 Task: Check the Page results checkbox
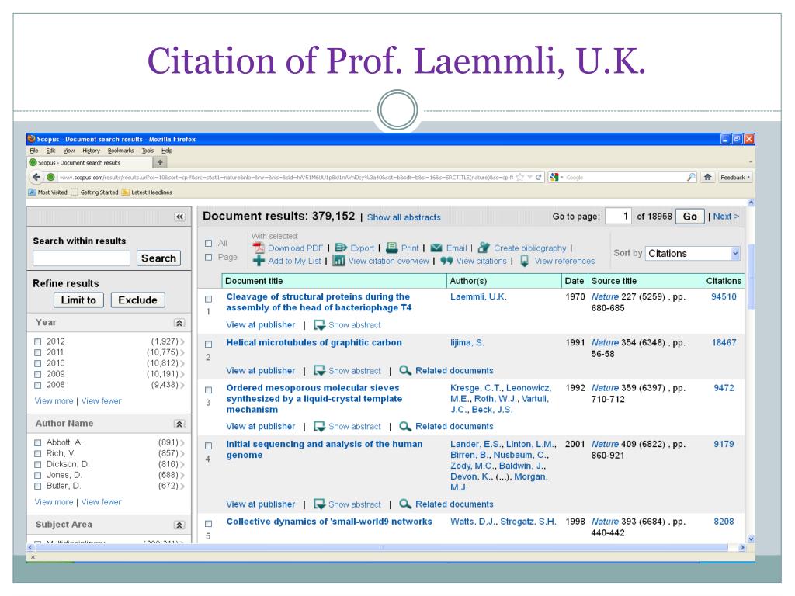(x=208, y=258)
